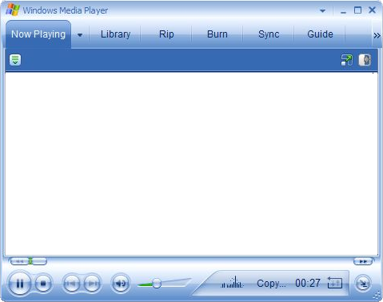Click the Windows Media Player logo icon

tap(13, 10)
